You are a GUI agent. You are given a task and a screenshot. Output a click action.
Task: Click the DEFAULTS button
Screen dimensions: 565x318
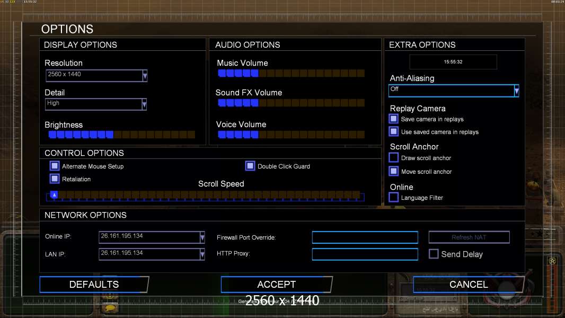tap(94, 285)
